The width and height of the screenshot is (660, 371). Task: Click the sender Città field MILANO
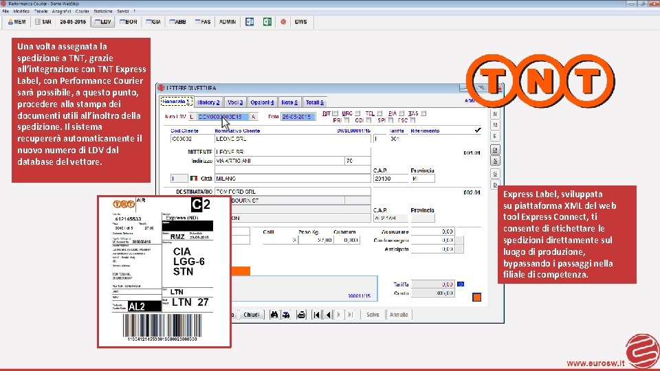tap(293, 179)
